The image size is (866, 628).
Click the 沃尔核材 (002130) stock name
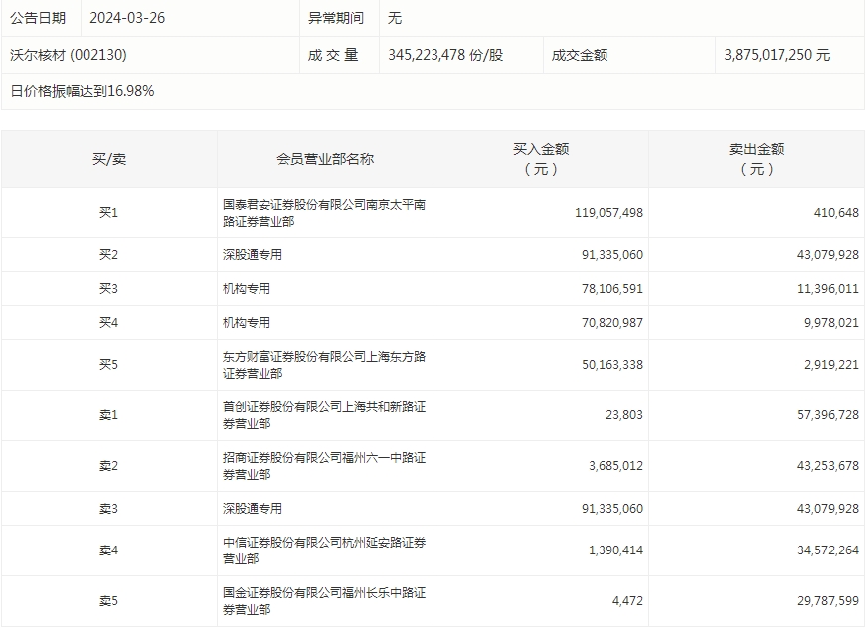pos(69,55)
